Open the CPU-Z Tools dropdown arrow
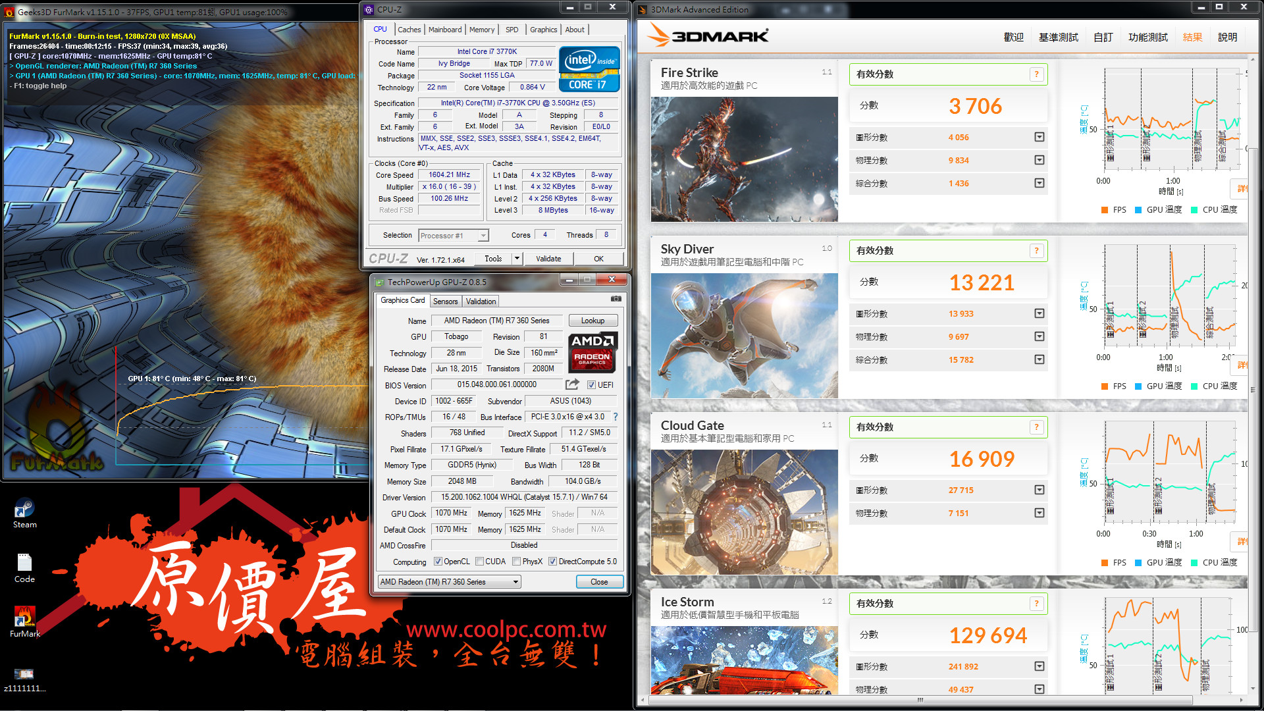Image resolution: width=1264 pixels, height=711 pixels. click(x=517, y=259)
